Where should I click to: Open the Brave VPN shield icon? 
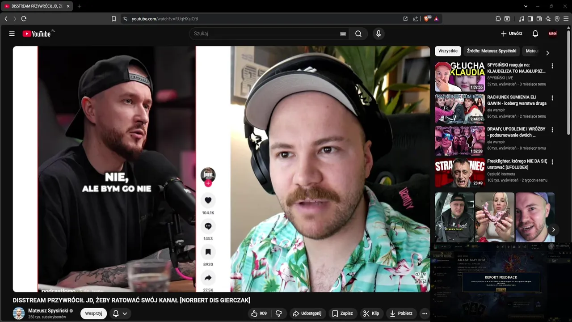(557, 19)
